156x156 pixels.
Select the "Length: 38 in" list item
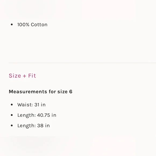click(x=34, y=126)
